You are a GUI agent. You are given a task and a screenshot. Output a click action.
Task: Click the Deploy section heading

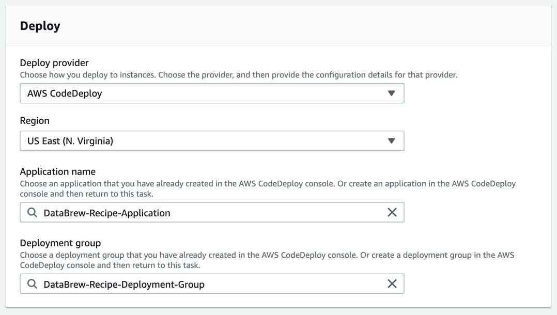point(40,26)
